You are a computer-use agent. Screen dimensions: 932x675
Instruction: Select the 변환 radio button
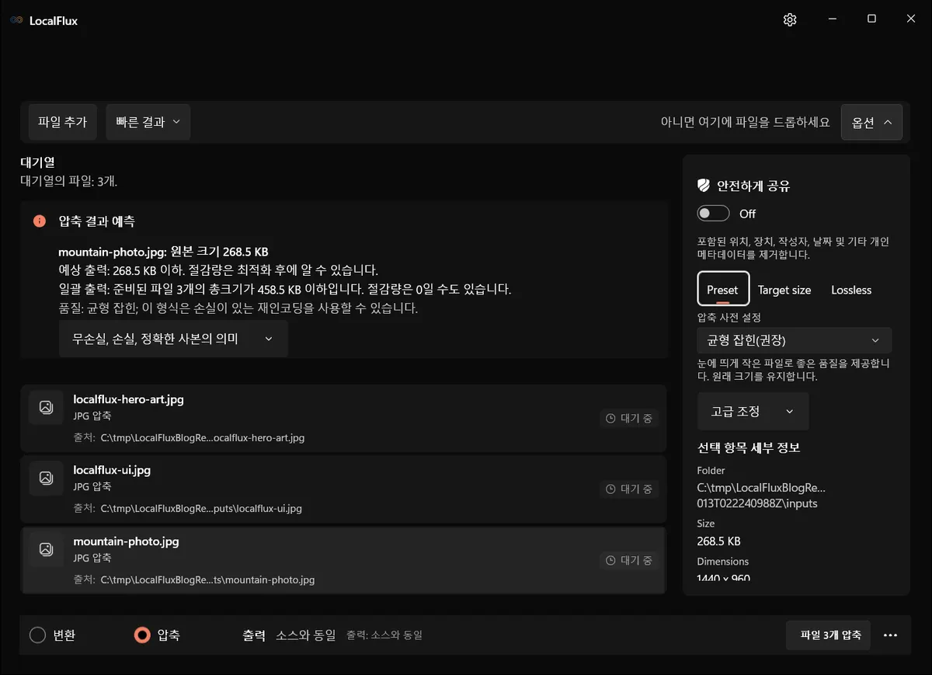(x=37, y=635)
